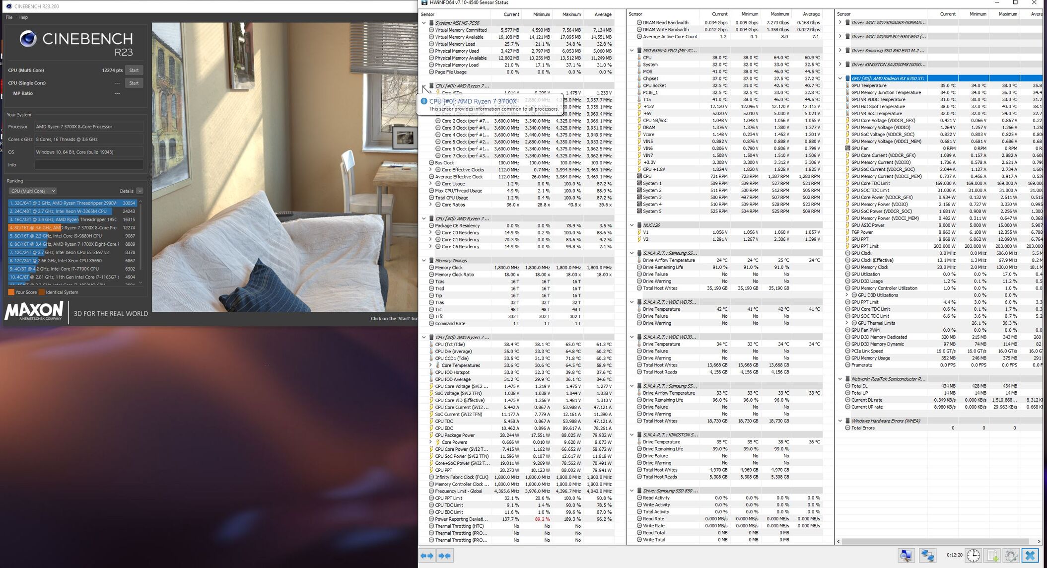Click the network computers remote icon
This screenshot has width=1047, height=568.
coord(927,556)
